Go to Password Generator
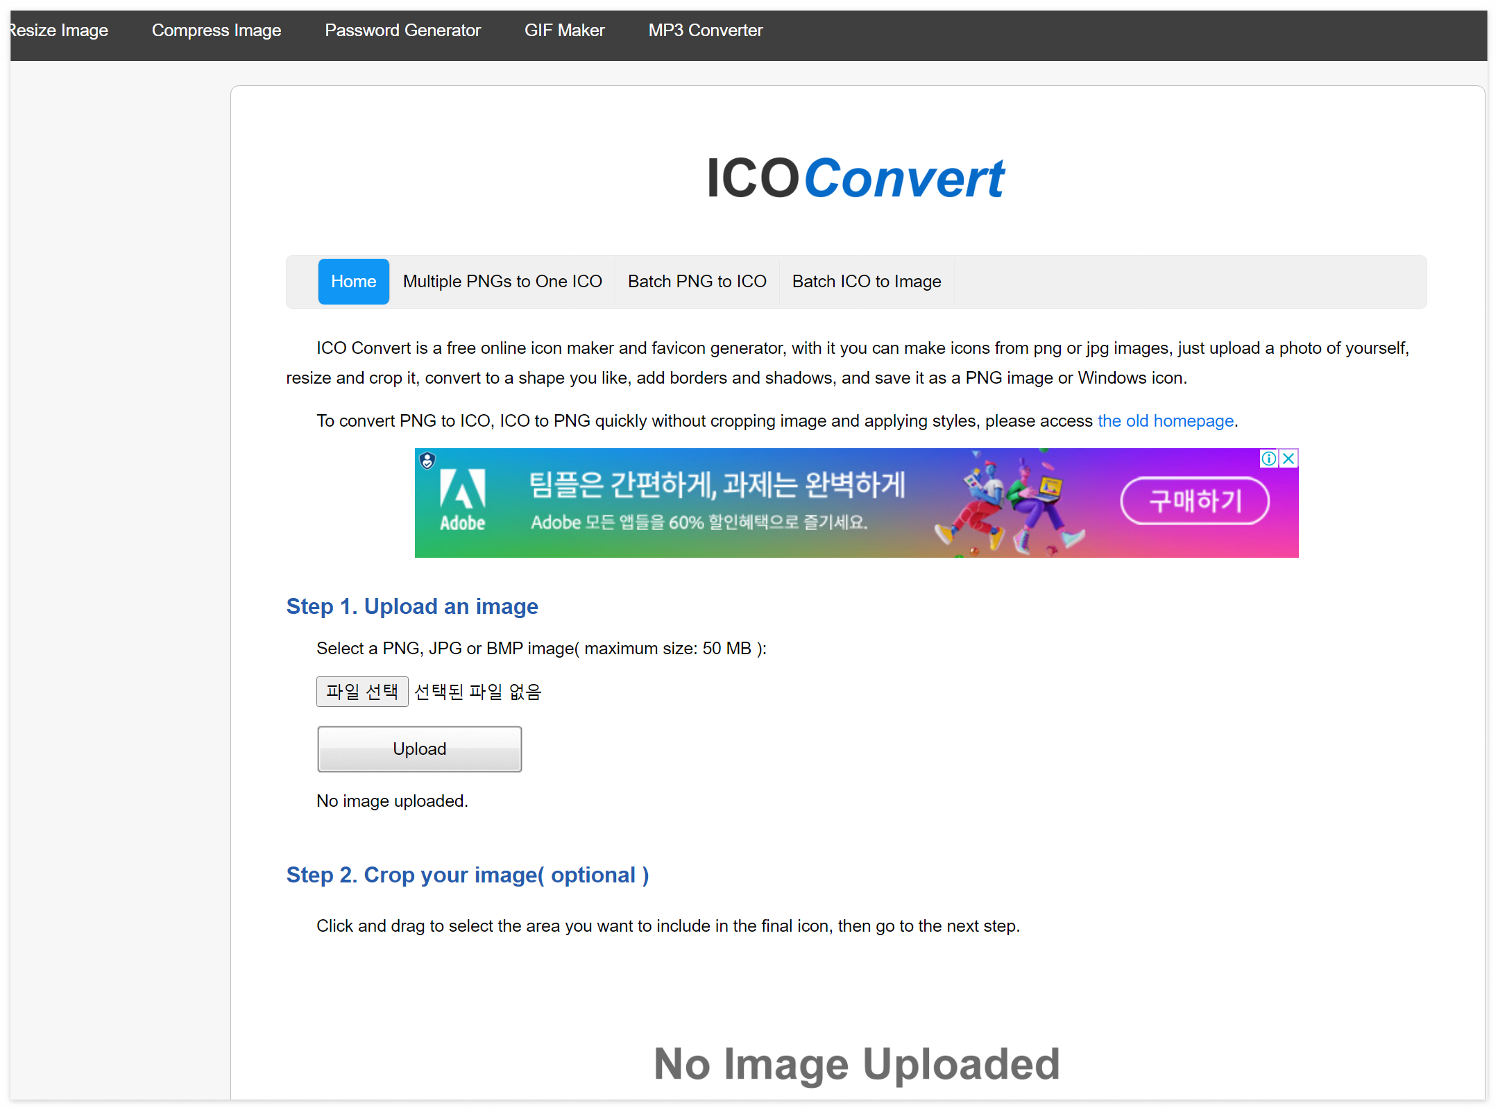The width and height of the screenshot is (1498, 1110). point(402,31)
